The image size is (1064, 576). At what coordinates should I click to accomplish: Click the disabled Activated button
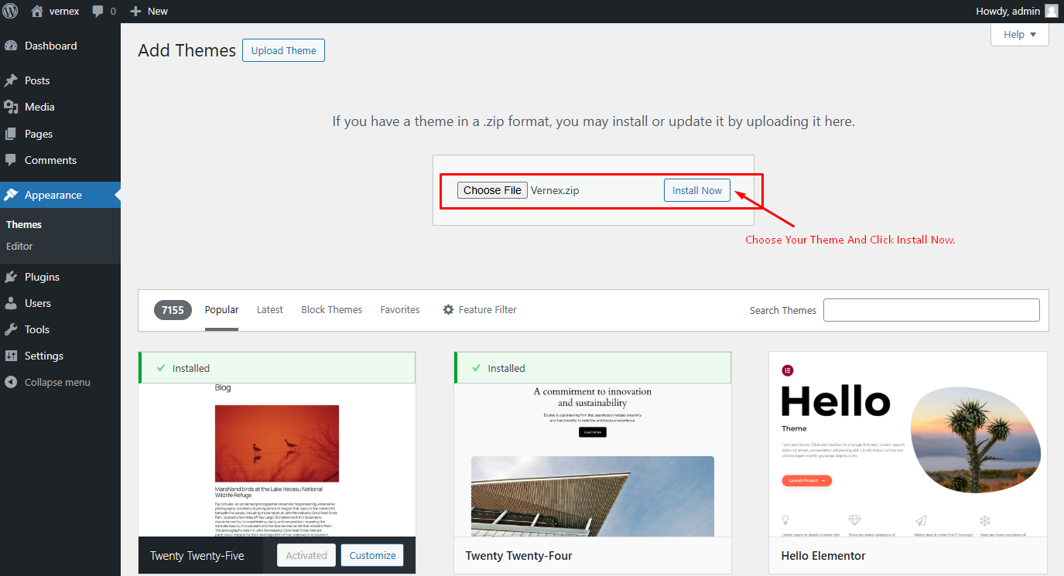pos(306,555)
